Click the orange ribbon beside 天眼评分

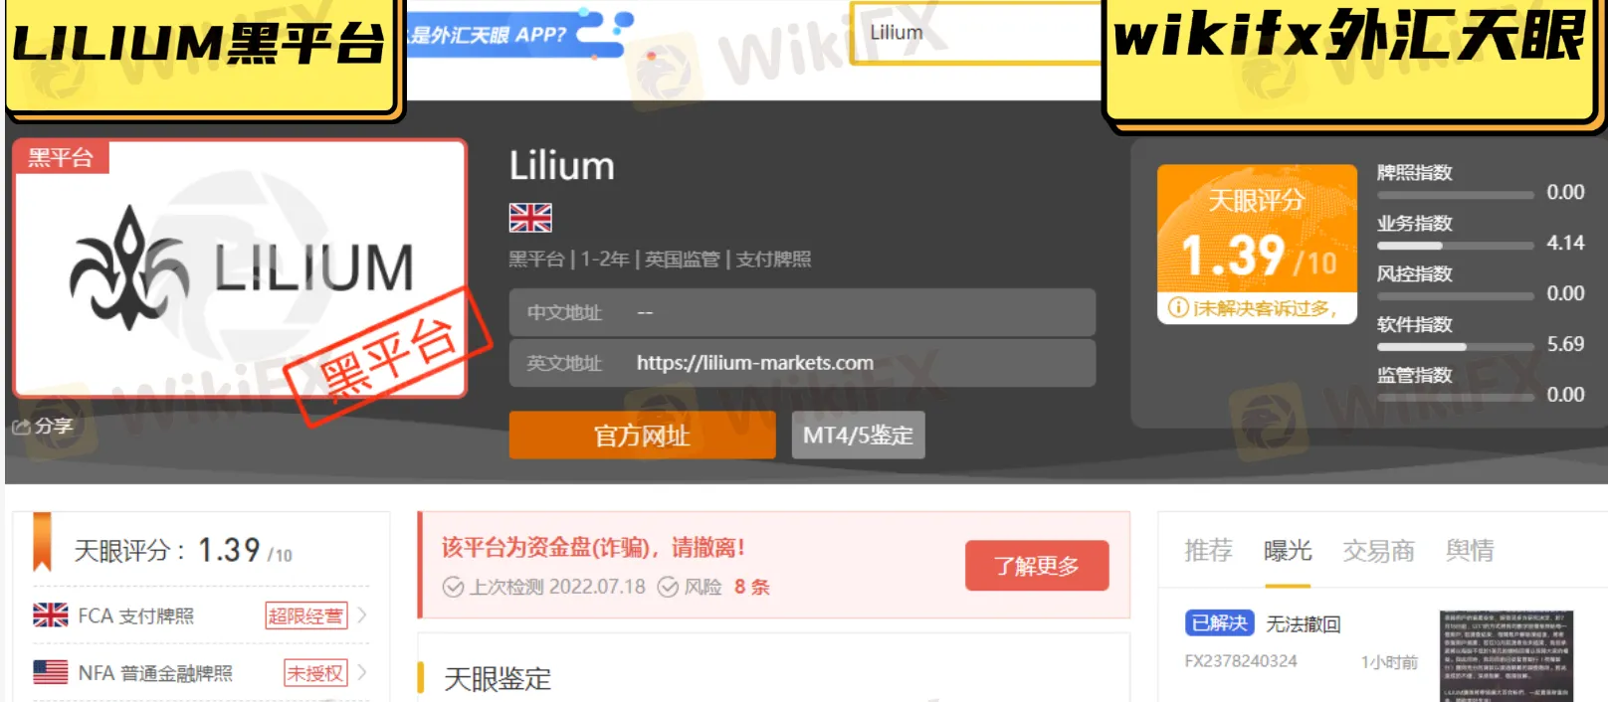[x=42, y=542]
